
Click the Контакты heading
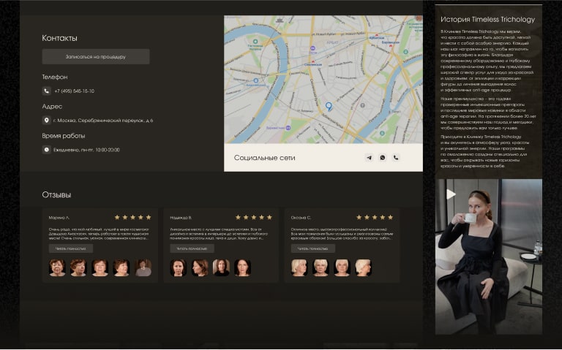coord(59,38)
